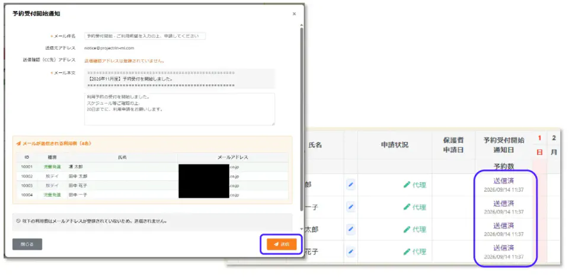Click the メールが送信される利用者（4名） heading
The width and height of the screenshot is (569, 277).
pos(57,144)
